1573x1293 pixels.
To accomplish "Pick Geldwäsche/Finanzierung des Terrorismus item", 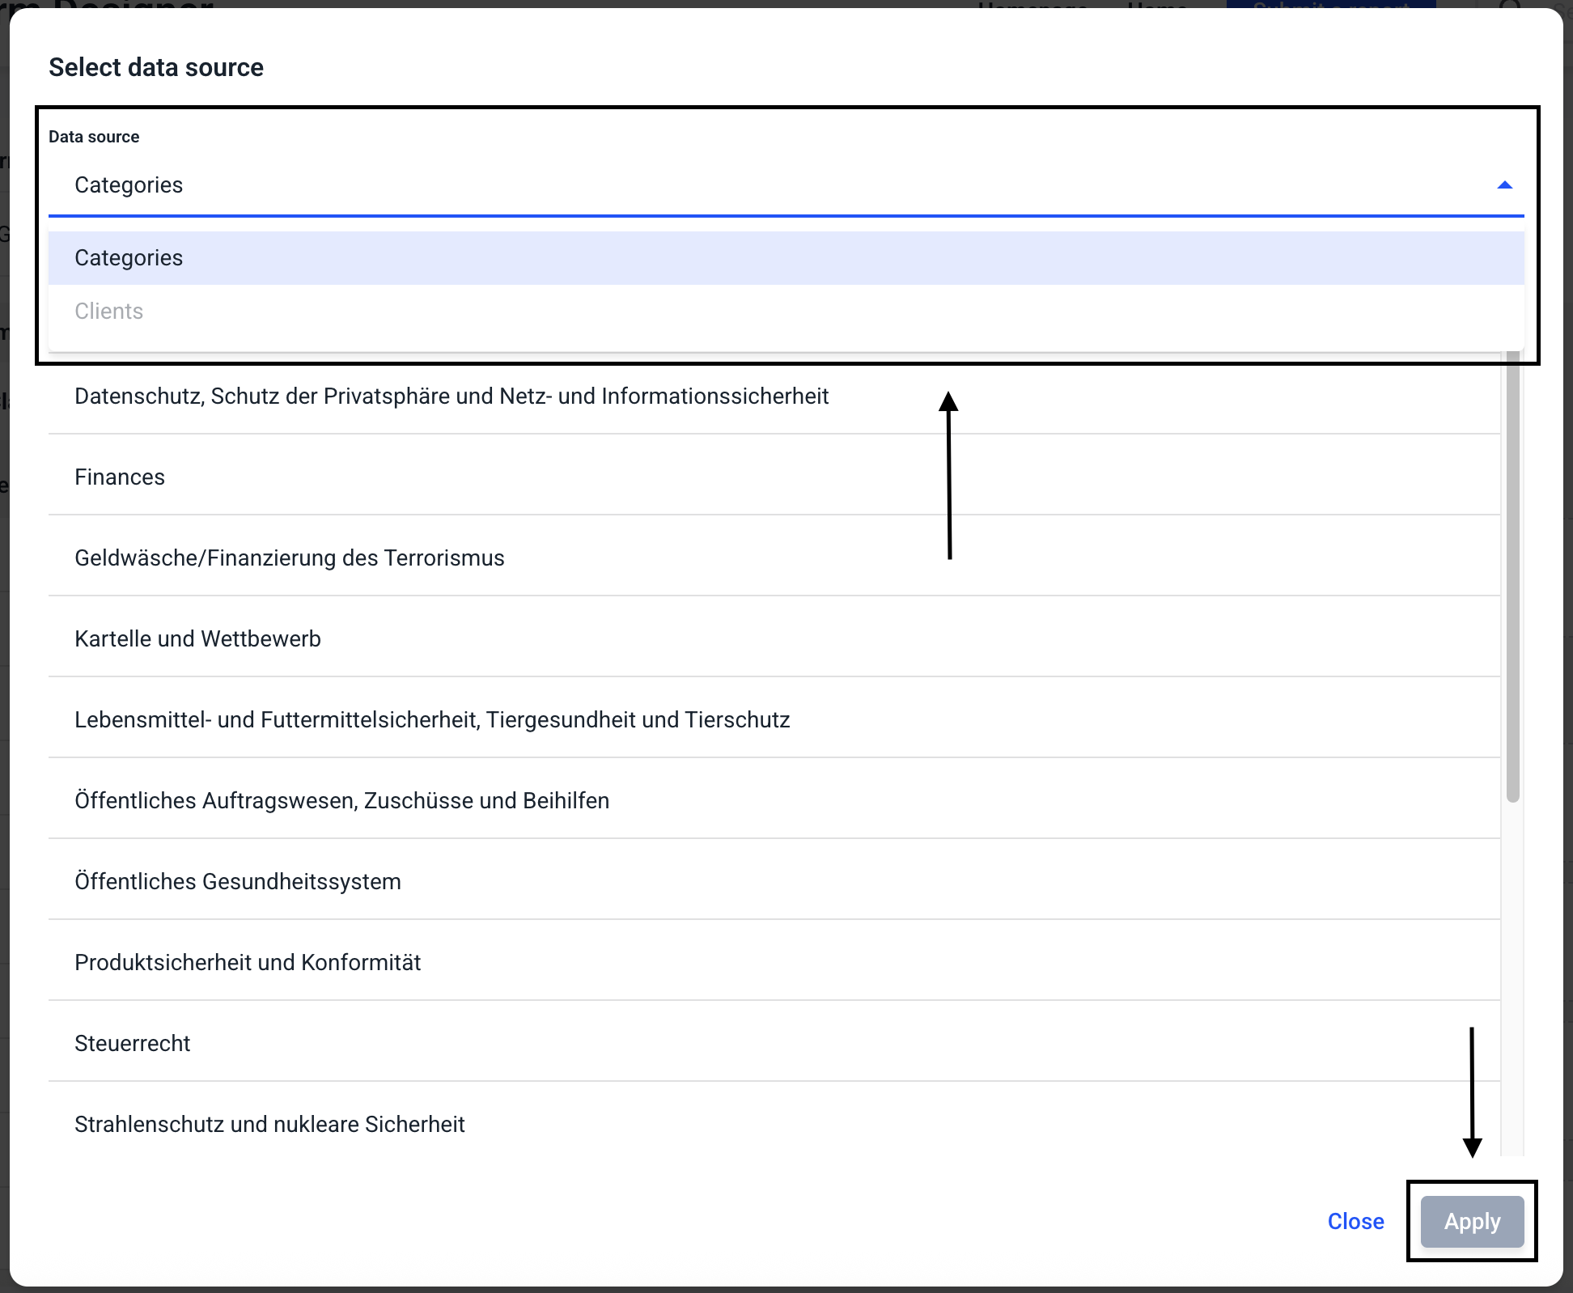I will (x=289, y=558).
